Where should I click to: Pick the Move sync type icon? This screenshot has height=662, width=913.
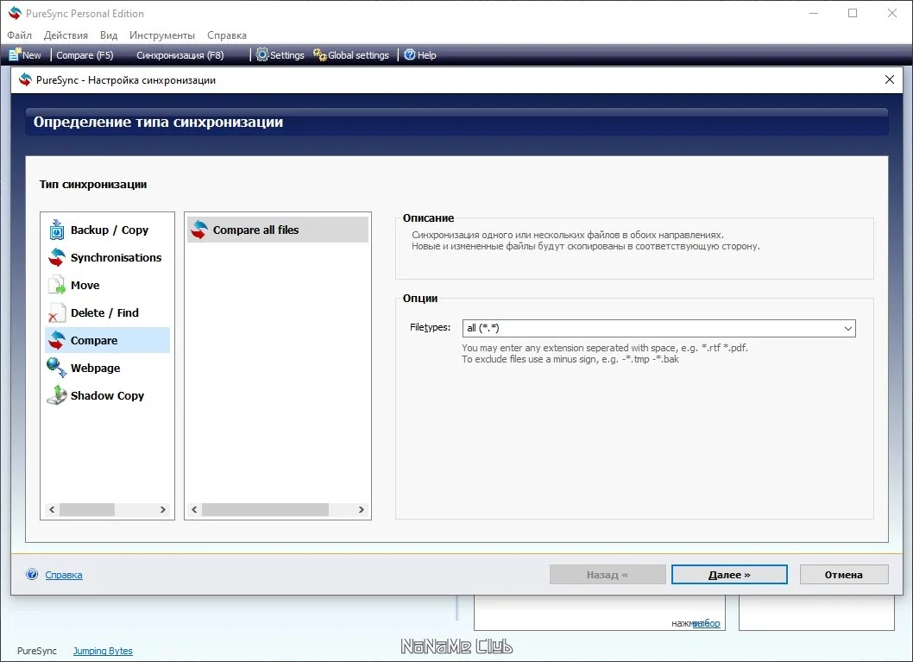56,286
